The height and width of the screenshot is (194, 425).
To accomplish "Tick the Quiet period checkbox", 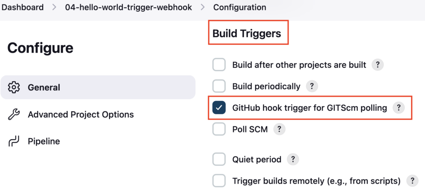I will [x=219, y=159].
